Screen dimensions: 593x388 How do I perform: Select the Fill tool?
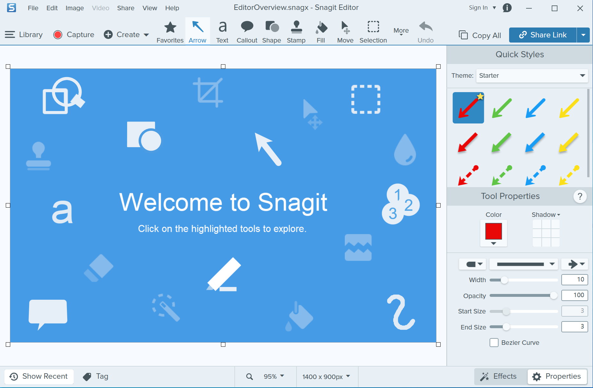[x=321, y=32]
